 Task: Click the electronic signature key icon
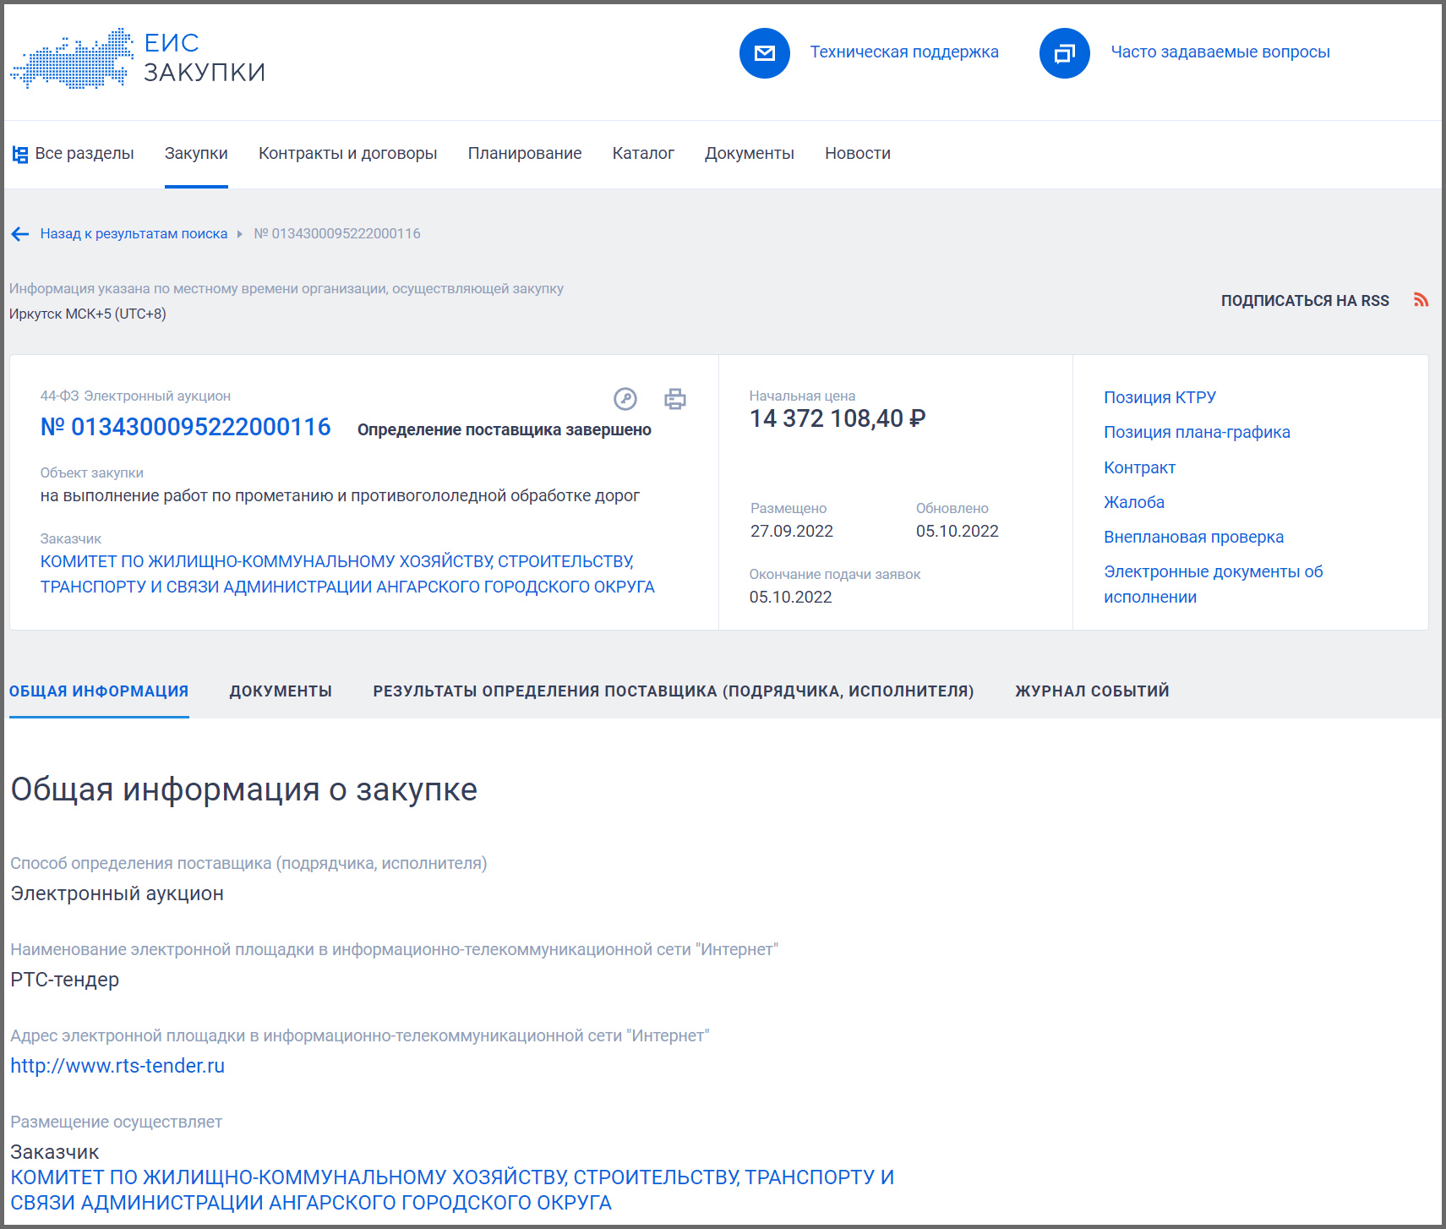pos(625,399)
